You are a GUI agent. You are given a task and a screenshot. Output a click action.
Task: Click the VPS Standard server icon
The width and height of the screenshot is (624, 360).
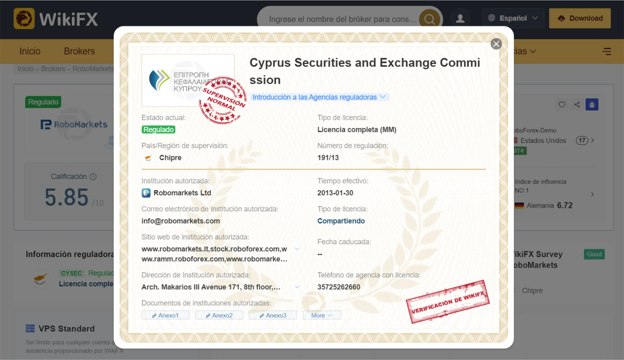(x=30, y=328)
